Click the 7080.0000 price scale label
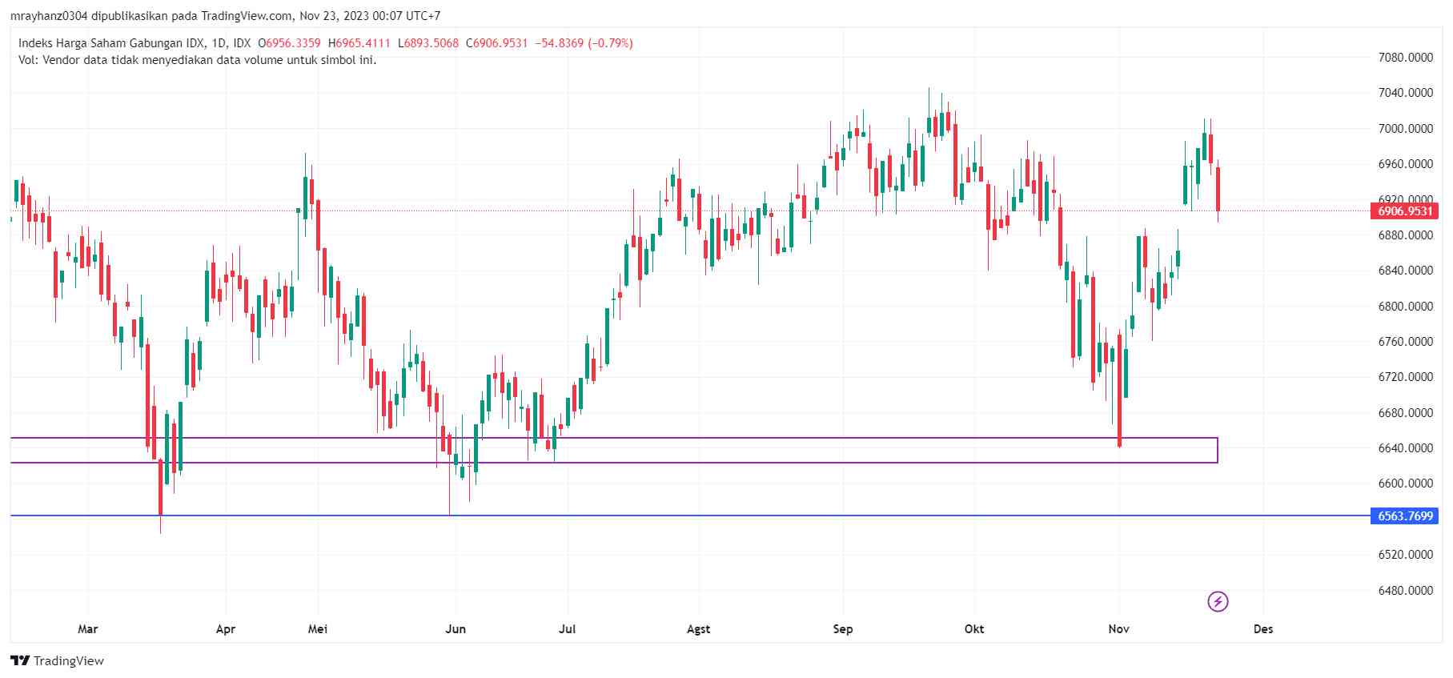Image resolution: width=1453 pixels, height=678 pixels. point(1405,58)
